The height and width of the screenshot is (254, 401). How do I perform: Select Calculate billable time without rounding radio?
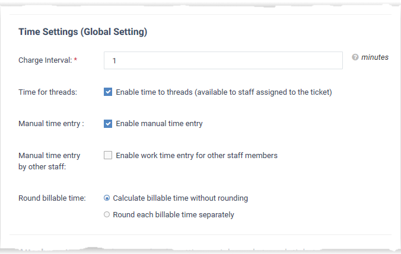click(107, 198)
